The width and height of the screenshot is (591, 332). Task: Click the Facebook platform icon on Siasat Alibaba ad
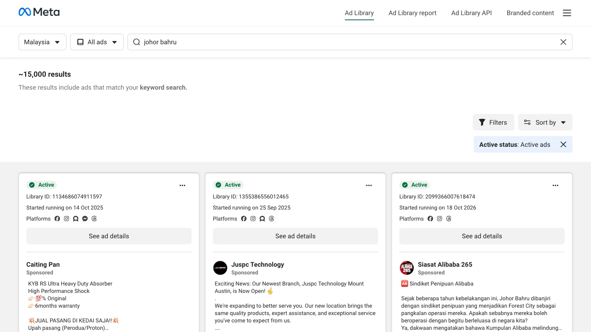[430, 219]
